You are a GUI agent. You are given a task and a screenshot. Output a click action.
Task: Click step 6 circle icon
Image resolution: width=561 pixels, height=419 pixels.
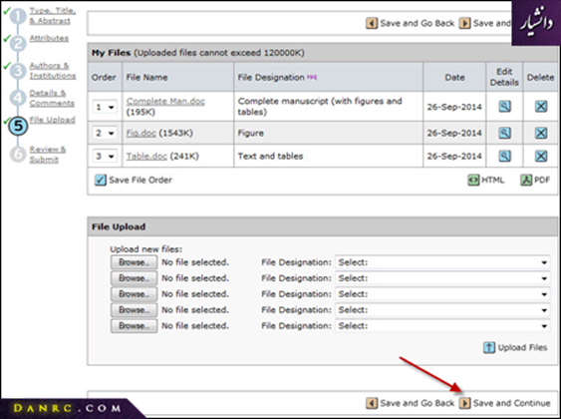[18, 154]
